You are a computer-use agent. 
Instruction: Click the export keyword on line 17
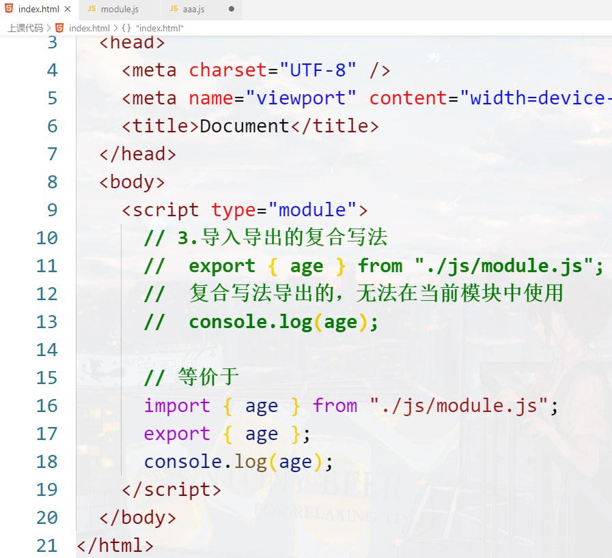point(177,434)
